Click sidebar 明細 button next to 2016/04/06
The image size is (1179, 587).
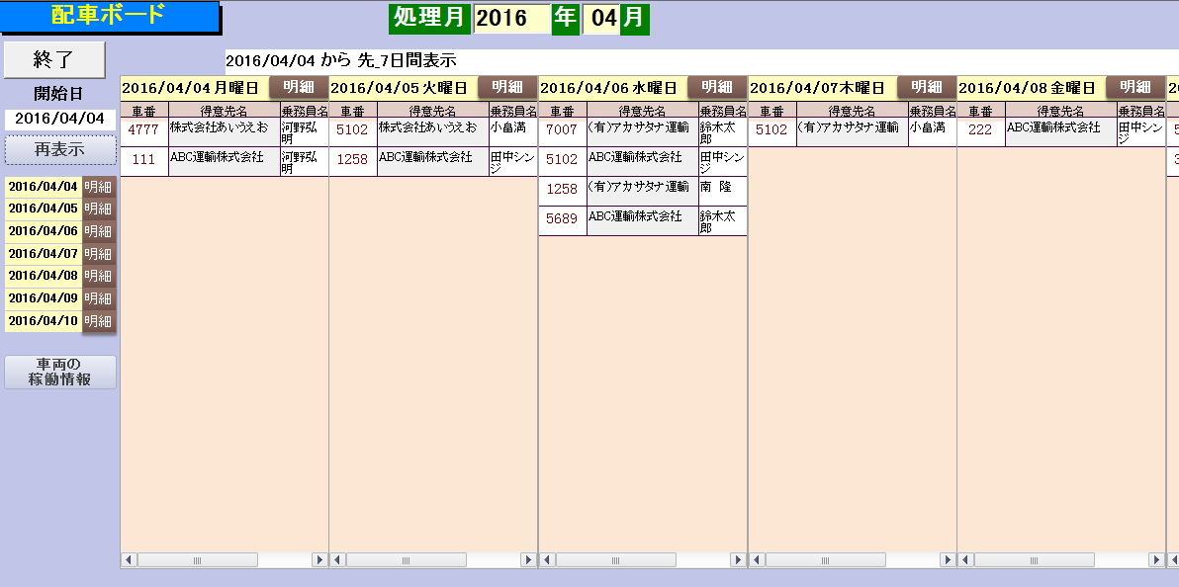(x=99, y=231)
